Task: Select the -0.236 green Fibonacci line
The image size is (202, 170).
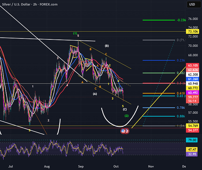Action: tap(159, 20)
